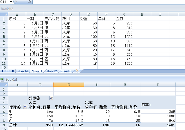Click the 金额 header cell
The width and height of the screenshot is (185, 130).
pos(124,18)
